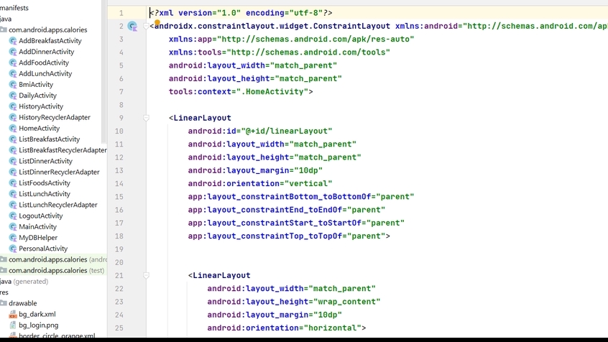The height and width of the screenshot is (342, 608).
Task: Click the xml version declaration on line 1
Action: [241, 13]
